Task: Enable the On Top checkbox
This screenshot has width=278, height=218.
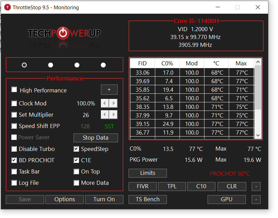Action: tap(76, 171)
